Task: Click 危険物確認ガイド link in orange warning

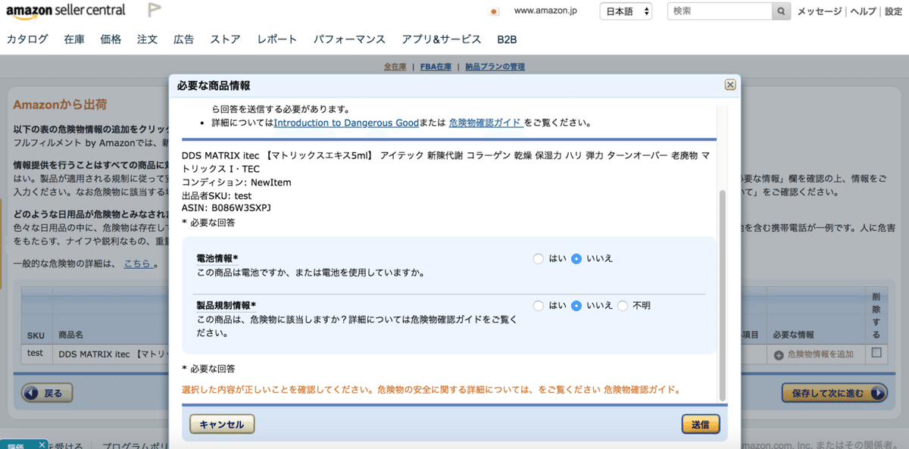Action: click(x=641, y=391)
